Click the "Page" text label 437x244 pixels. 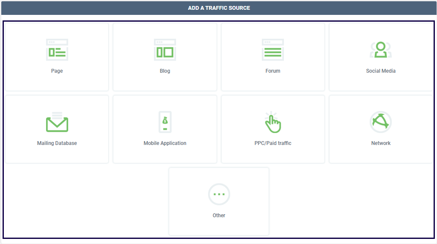pyautogui.click(x=57, y=71)
